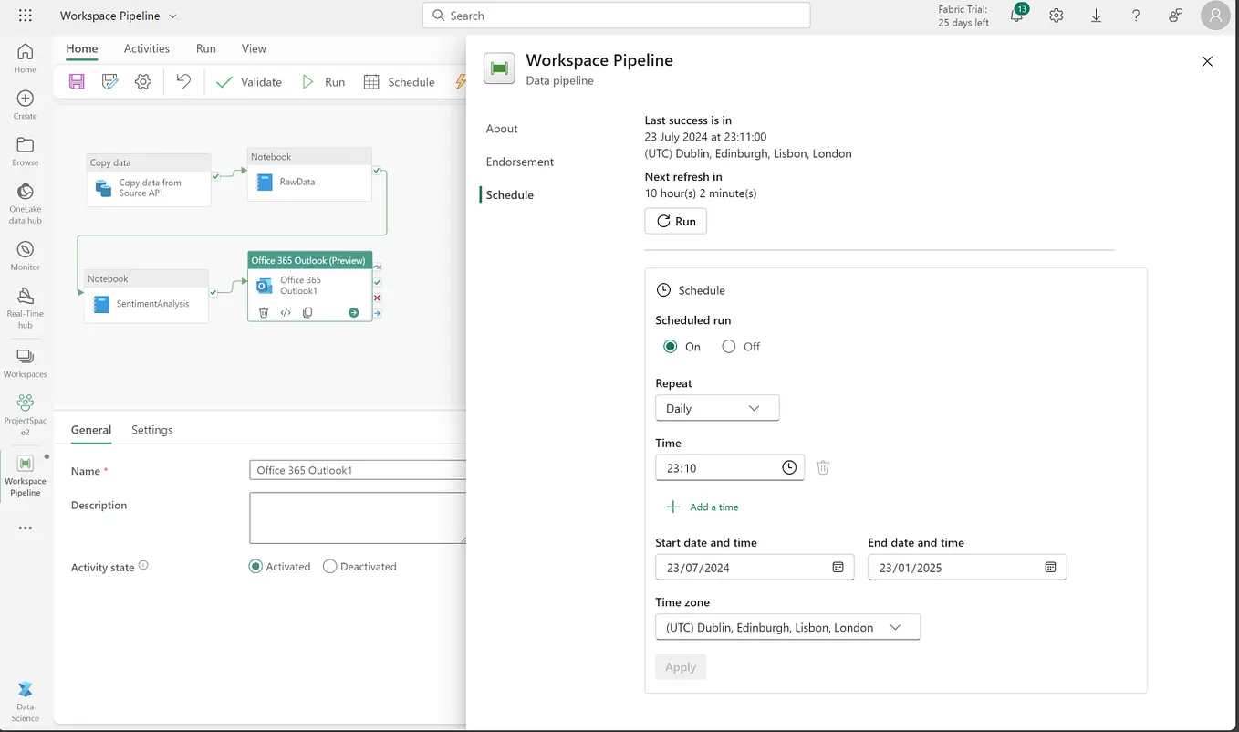Image resolution: width=1239 pixels, height=732 pixels.
Task: Turn Scheduled run Off
Action: coord(729,346)
